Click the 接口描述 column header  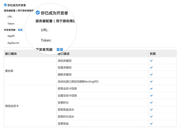[64, 54]
